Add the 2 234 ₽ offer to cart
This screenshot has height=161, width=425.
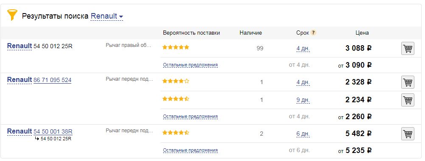click(408, 100)
